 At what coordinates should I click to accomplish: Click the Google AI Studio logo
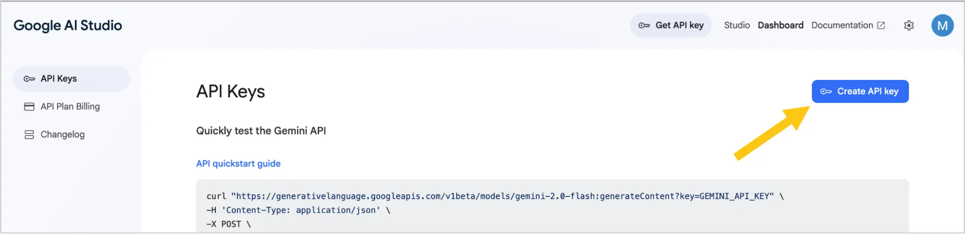pyautogui.click(x=68, y=26)
